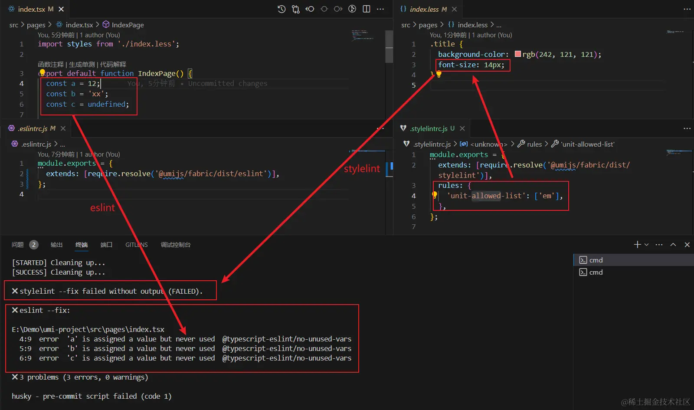The height and width of the screenshot is (410, 694).
Task: Open the terminal launch profile dropdown
Action: pos(647,245)
